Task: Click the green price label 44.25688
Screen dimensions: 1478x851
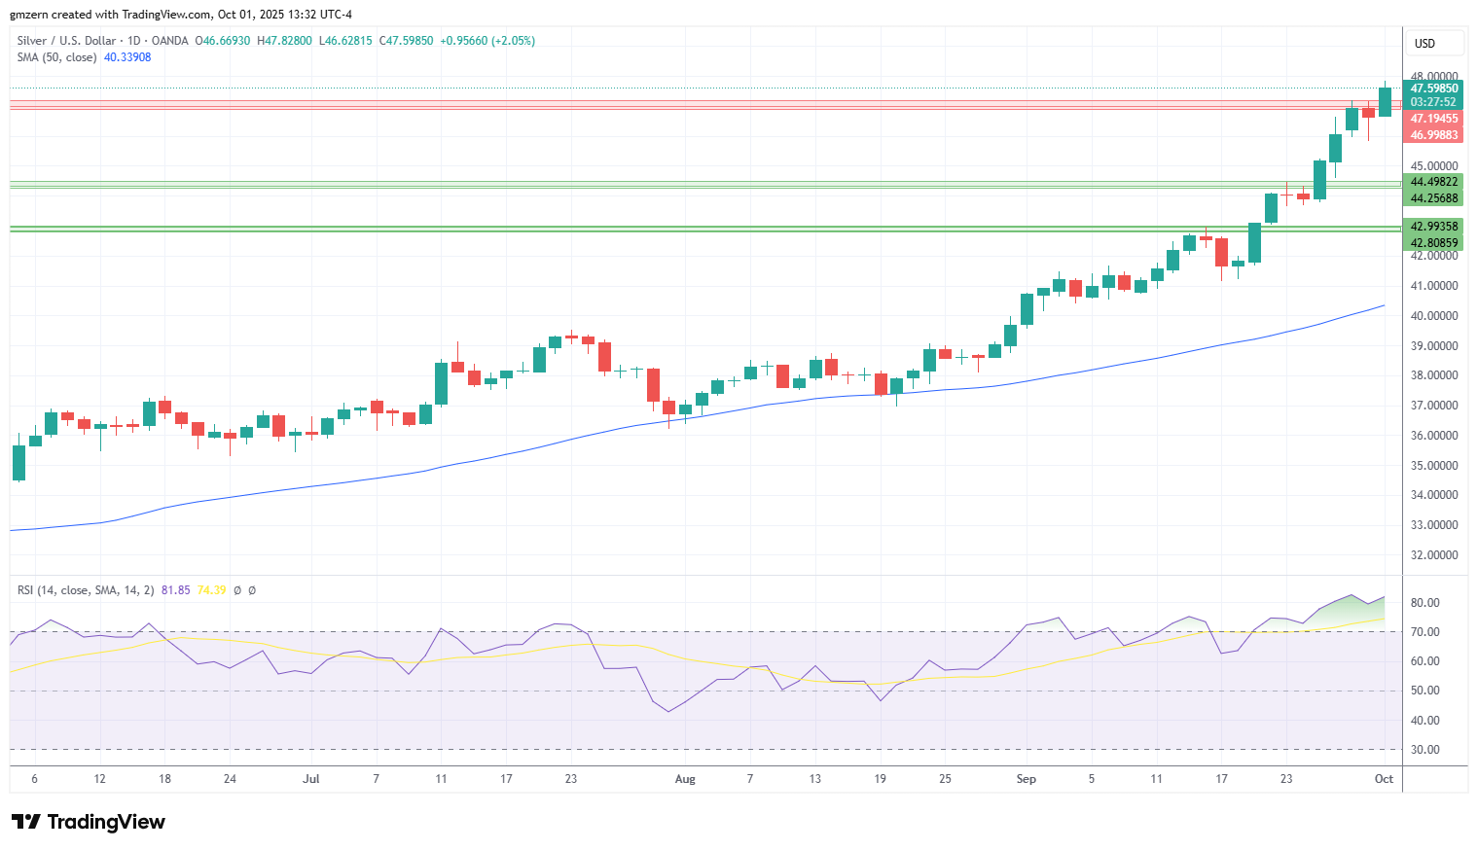Action: click(x=1433, y=198)
